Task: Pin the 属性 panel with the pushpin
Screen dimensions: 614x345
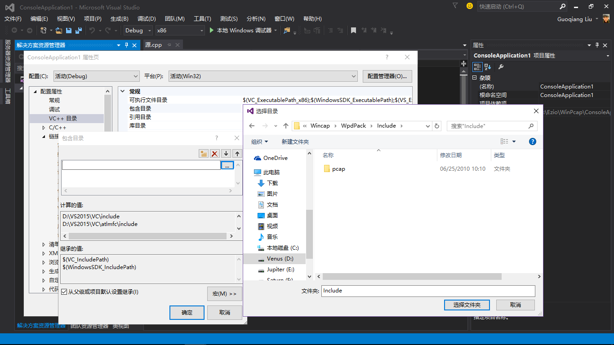Action: 597,45
